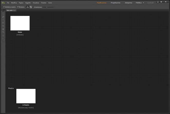The width and height of the screenshot is (170, 114).
Task: Select the Anchor link tool
Action: click(3, 35)
